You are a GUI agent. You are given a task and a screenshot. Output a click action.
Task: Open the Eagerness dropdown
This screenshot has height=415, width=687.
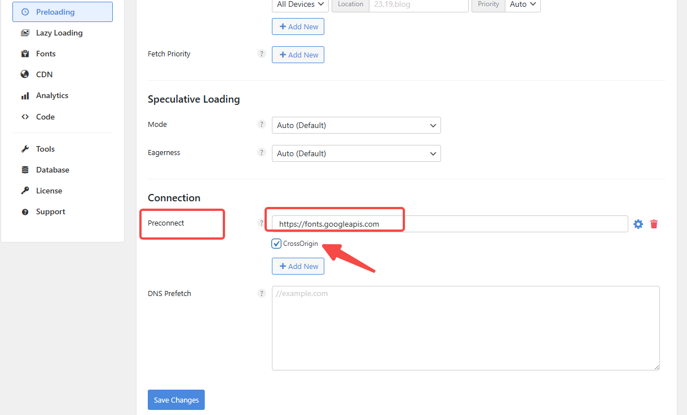(x=356, y=153)
